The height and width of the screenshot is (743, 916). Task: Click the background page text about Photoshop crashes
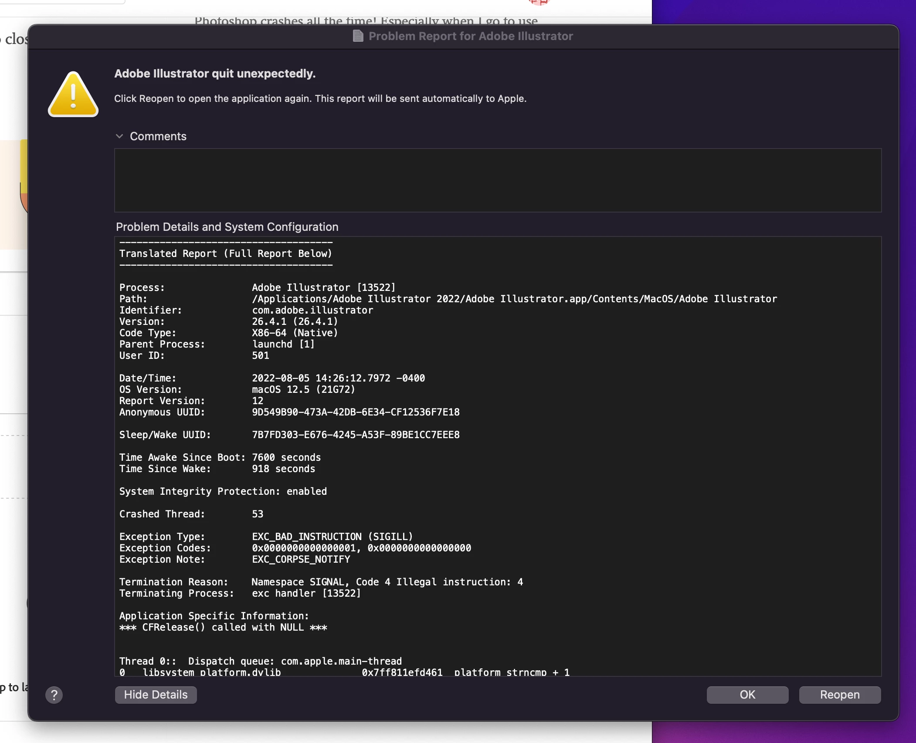(x=366, y=20)
